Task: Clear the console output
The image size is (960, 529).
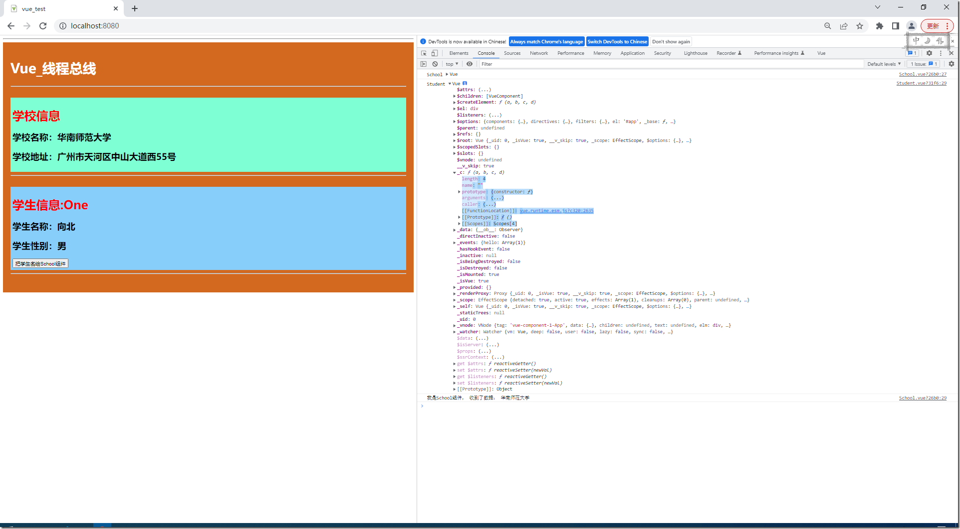Action: [435, 64]
